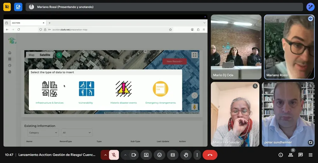This screenshot has height=163, width=318.
Task: Open the activities shapes icon
Action: click(310, 155)
